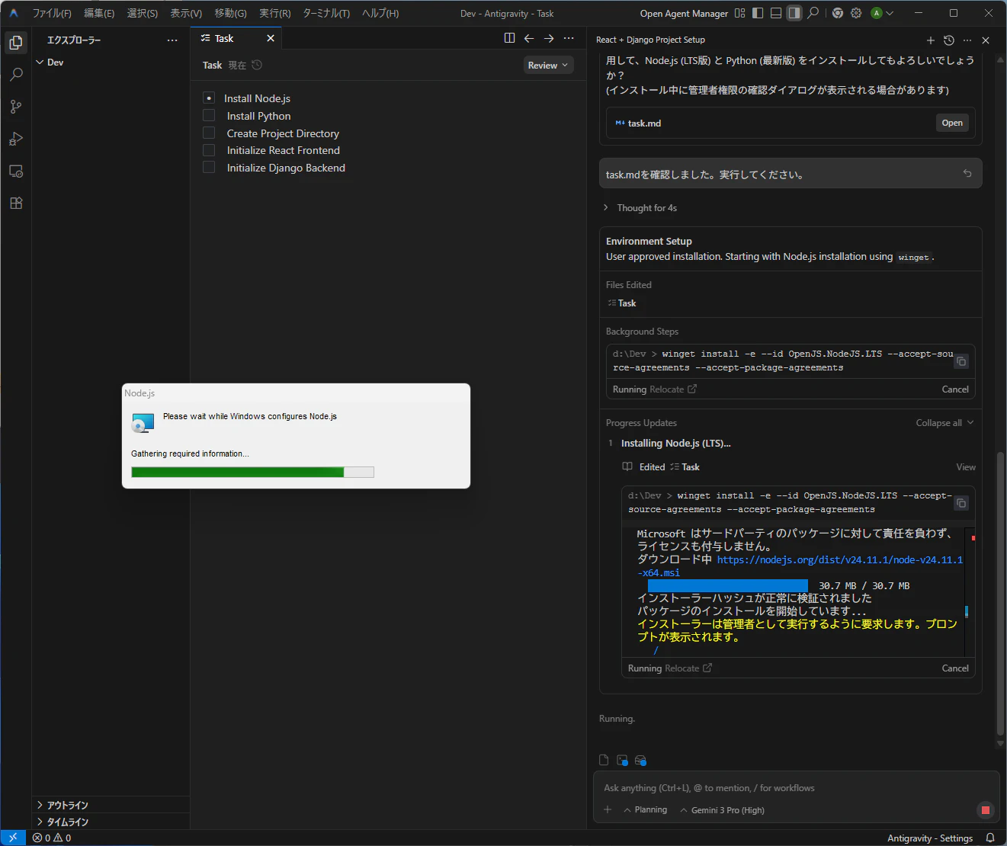Check the Create Project Directory checkbox
Screen dimensions: 1007x846
209,133
